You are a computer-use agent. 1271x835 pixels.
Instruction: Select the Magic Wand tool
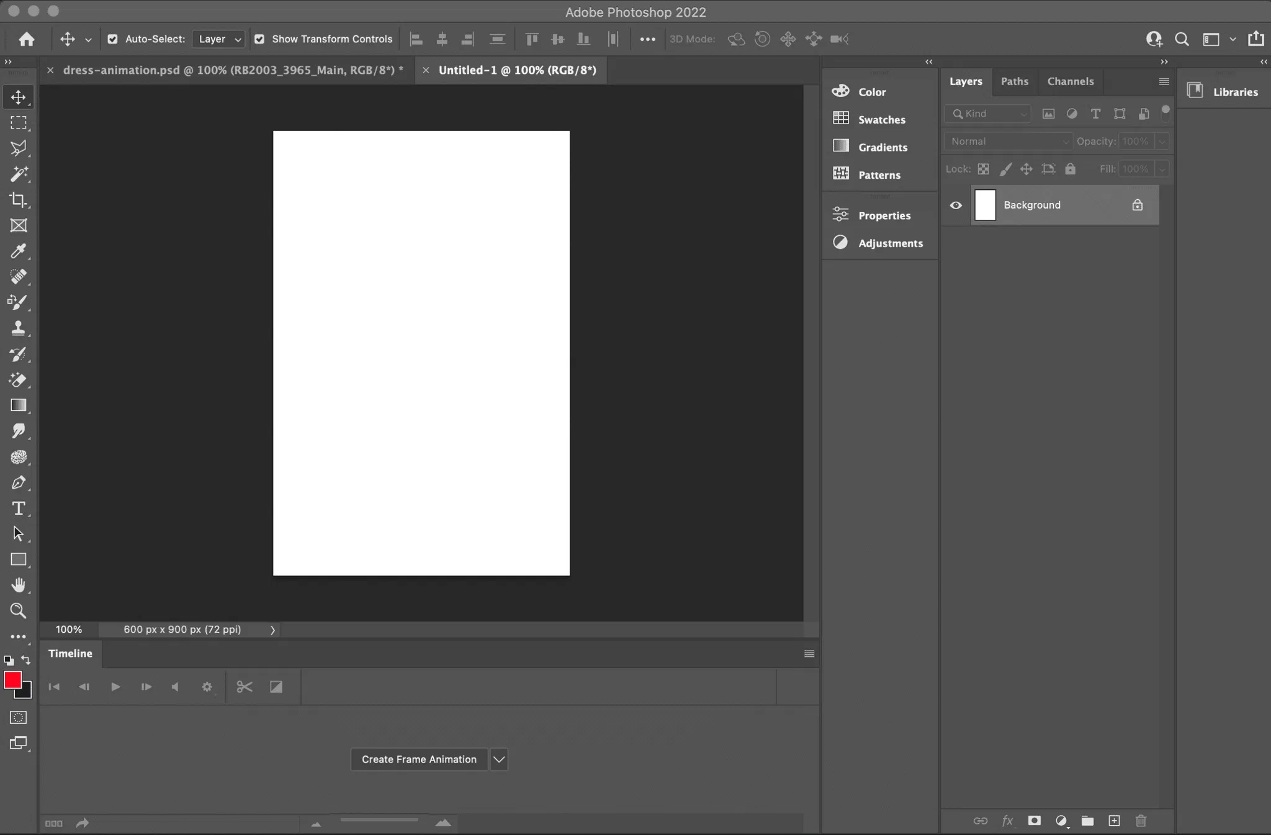tap(18, 174)
